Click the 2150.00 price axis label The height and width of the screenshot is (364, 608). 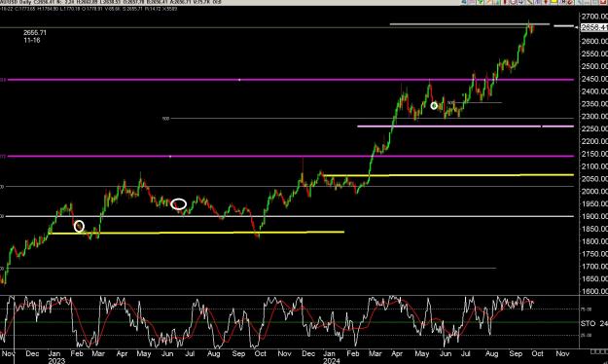[594, 154]
